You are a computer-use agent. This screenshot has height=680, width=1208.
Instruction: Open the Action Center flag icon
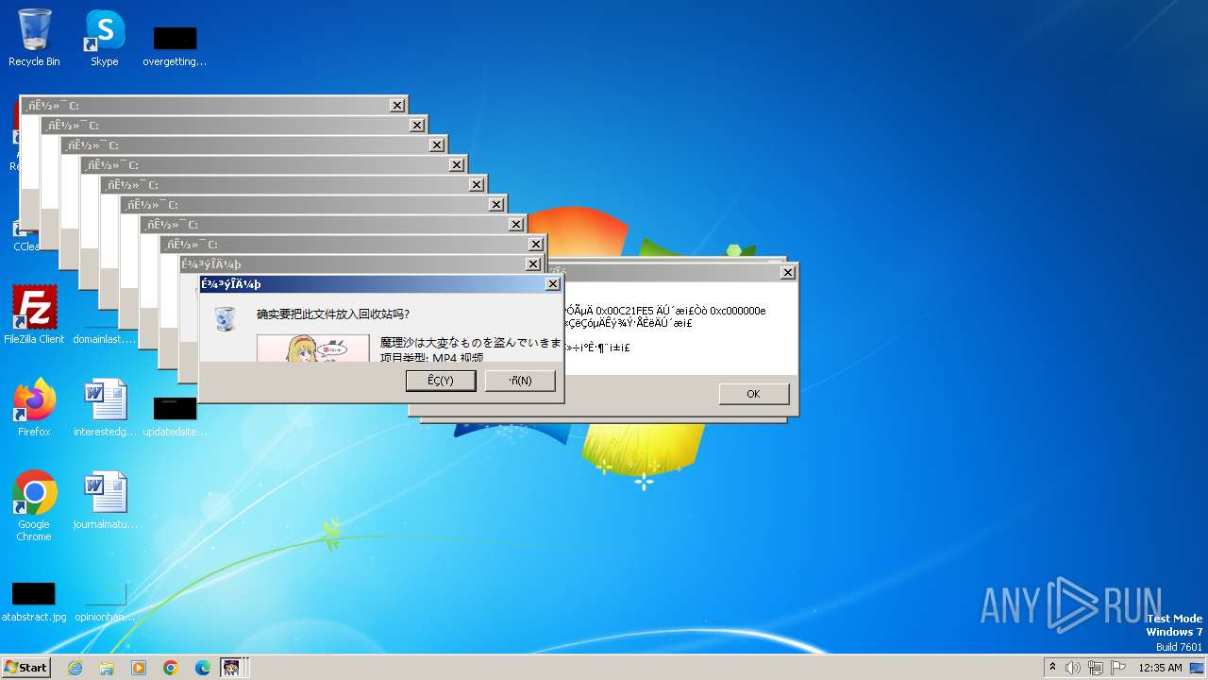1118,668
